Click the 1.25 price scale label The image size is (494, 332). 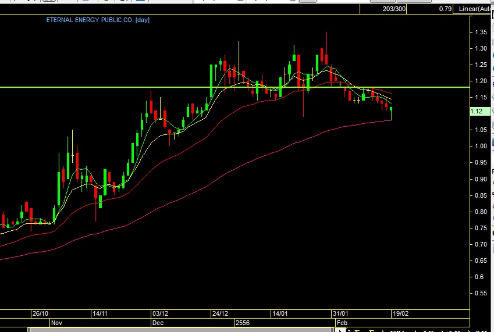pyautogui.click(x=481, y=65)
